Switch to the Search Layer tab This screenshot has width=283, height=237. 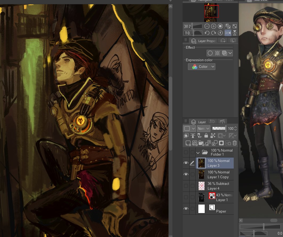[223, 41]
